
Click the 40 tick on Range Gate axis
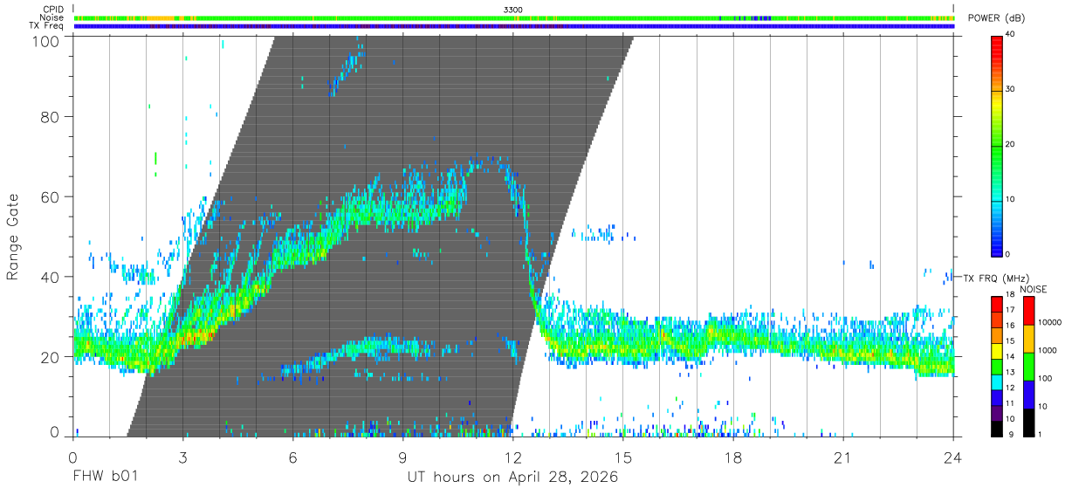(50, 277)
